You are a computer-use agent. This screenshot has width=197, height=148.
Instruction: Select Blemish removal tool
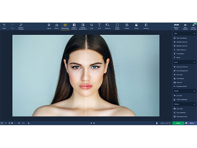click(x=180, y=46)
